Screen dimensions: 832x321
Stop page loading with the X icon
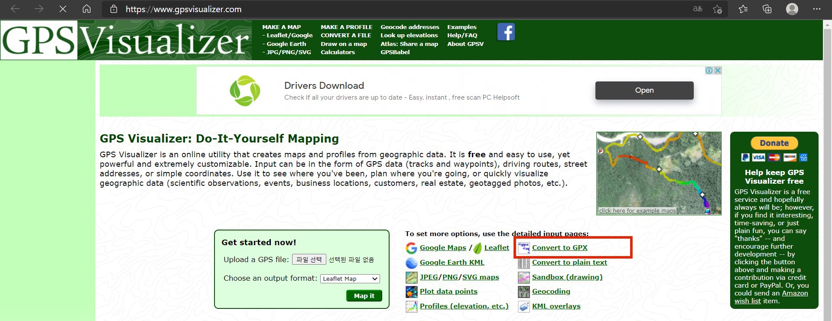pyautogui.click(x=63, y=9)
